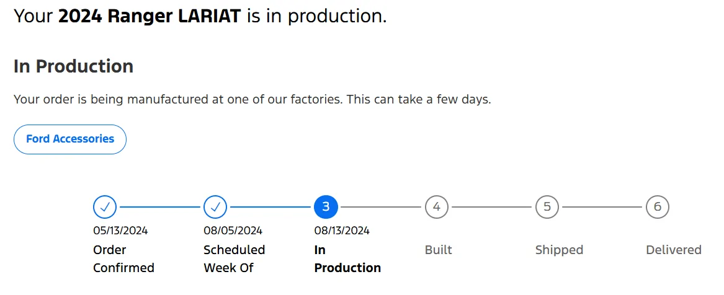
Task: Click the Delivered step label
Action: pyautogui.click(x=674, y=250)
